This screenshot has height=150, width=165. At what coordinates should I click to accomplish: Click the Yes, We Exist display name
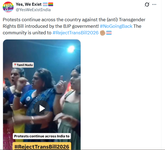tap(29, 4)
